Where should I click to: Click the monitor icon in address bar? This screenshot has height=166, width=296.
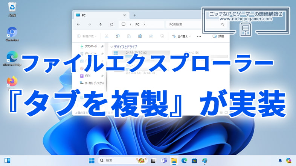[x=124, y=24]
